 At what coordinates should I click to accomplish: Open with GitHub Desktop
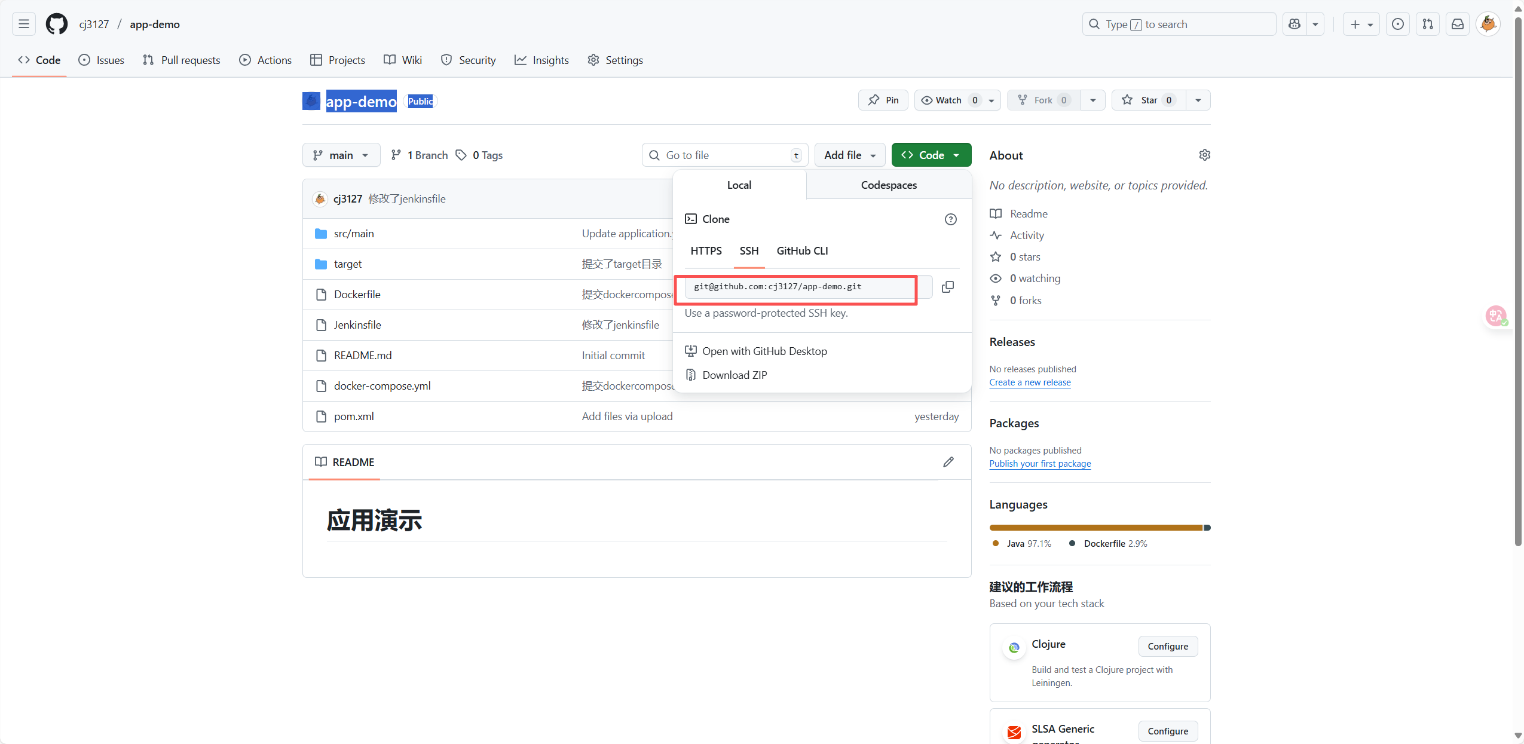point(756,351)
